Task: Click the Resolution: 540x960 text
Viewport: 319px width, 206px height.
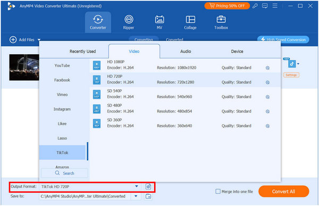Action: click(x=174, y=97)
